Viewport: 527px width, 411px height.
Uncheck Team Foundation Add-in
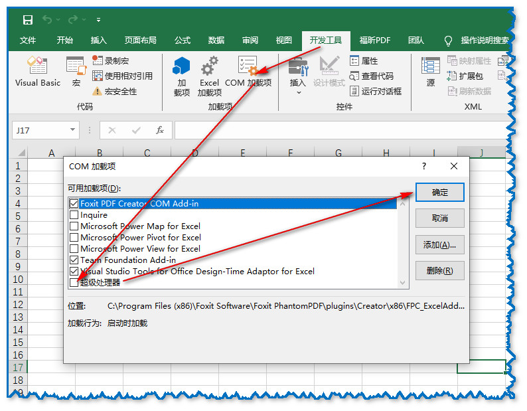point(74,260)
